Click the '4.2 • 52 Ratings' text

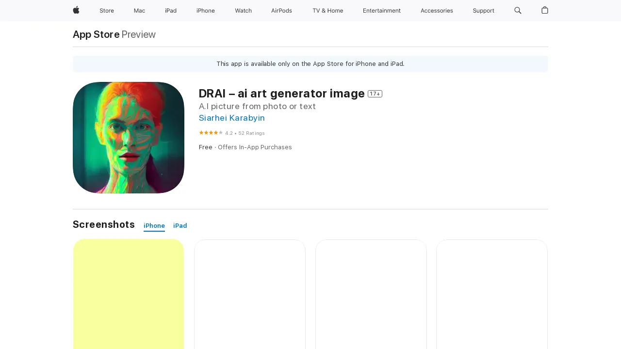point(245,133)
